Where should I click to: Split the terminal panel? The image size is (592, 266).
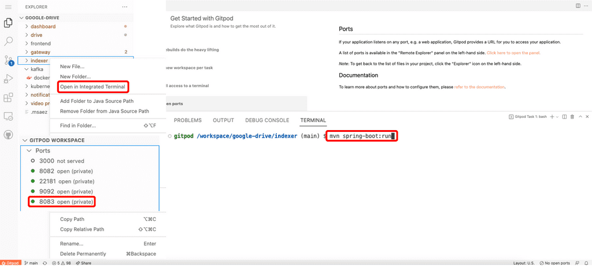click(563, 116)
